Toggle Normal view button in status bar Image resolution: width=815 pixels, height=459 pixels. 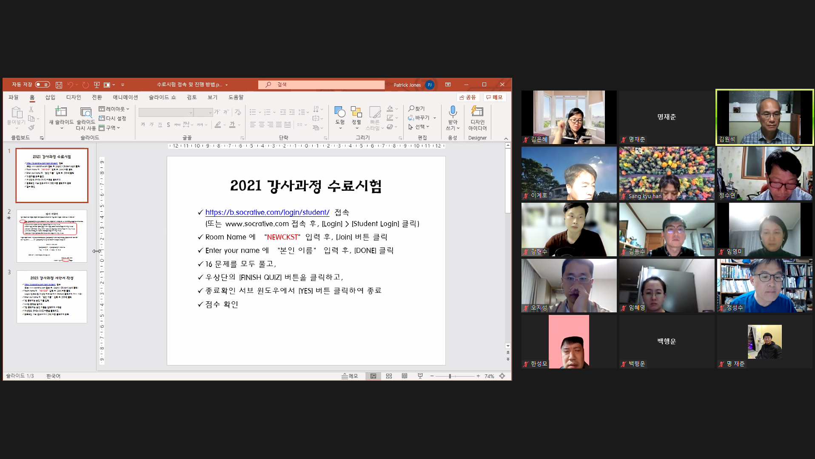point(373,376)
